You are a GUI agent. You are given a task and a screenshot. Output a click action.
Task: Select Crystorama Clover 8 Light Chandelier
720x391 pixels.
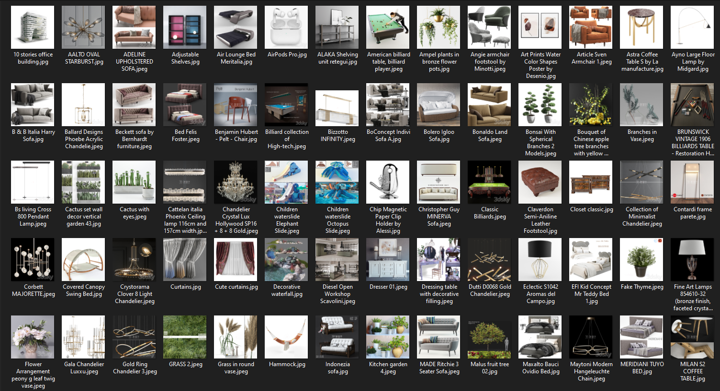[x=135, y=260]
